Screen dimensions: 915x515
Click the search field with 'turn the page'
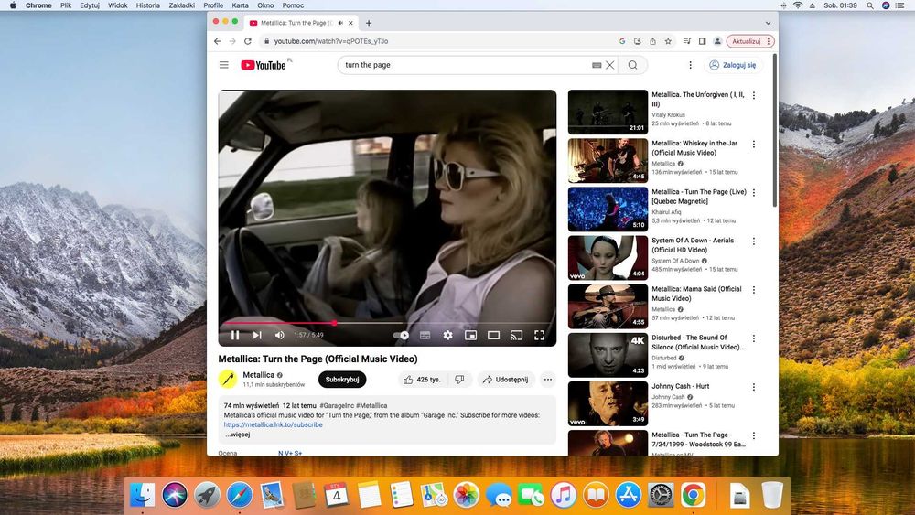[x=466, y=65]
